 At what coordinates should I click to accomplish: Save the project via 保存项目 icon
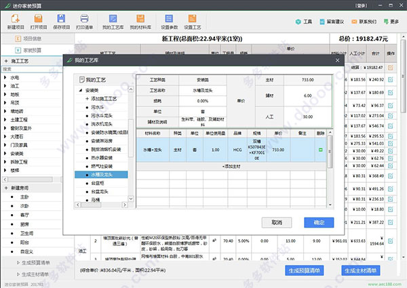click(61, 22)
